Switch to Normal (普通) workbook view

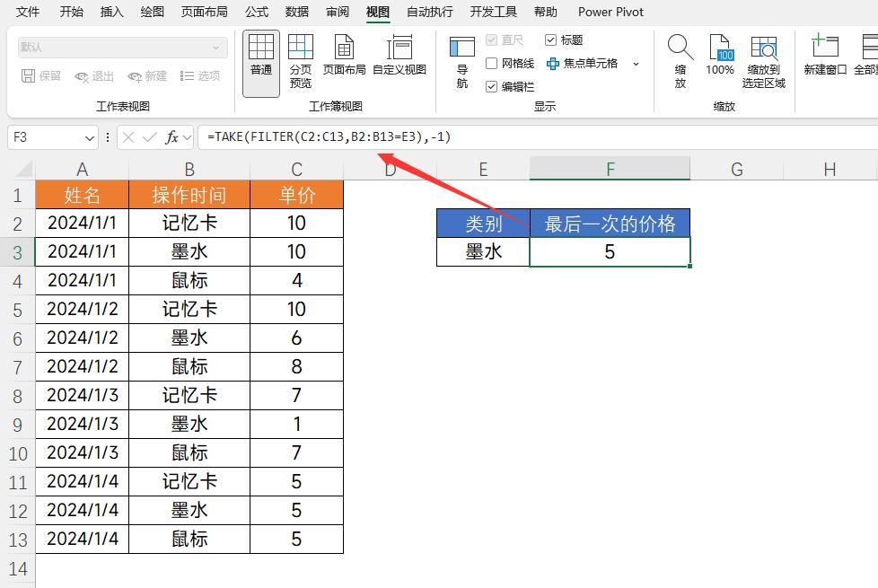261,63
